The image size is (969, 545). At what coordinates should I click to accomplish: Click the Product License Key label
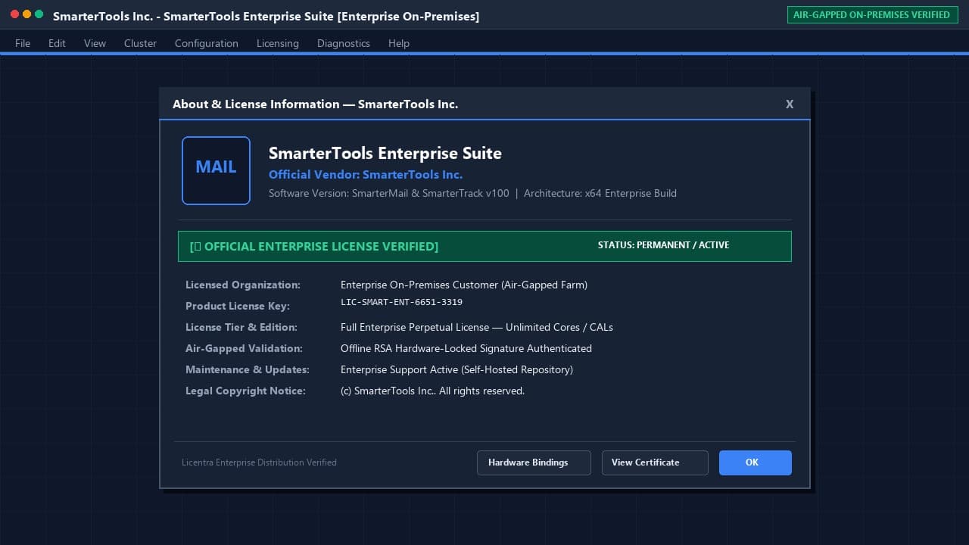238,306
